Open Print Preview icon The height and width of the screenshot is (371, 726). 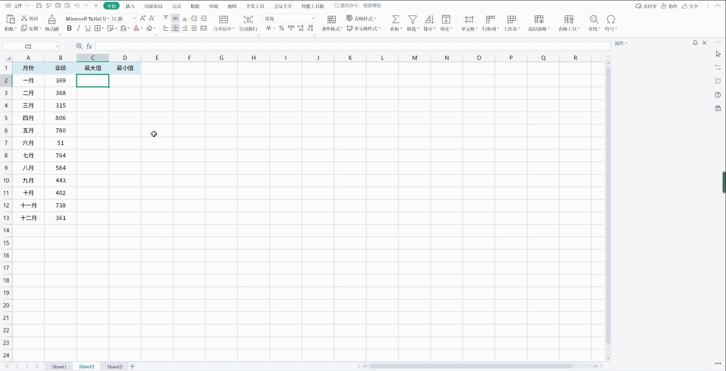coord(67,6)
